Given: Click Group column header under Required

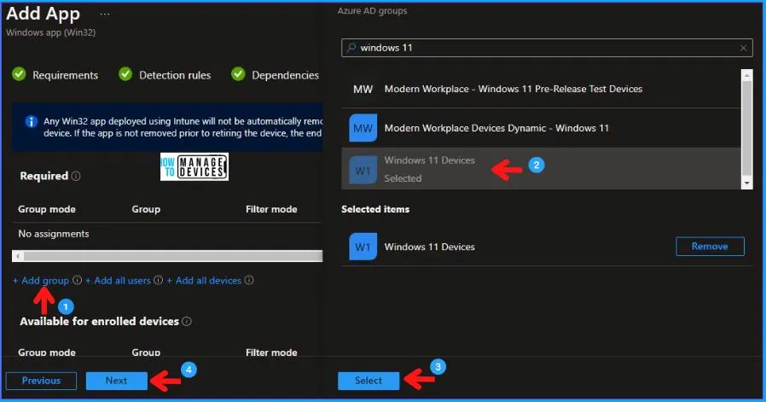Looking at the screenshot, I should point(146,209).
